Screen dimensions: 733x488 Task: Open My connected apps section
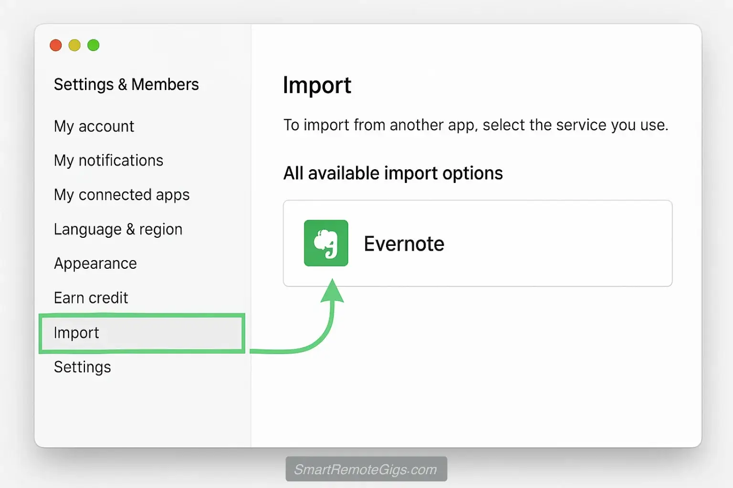pyautogui.click(x=122, y=195)
